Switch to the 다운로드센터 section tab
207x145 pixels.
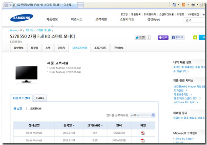point(21,98)
